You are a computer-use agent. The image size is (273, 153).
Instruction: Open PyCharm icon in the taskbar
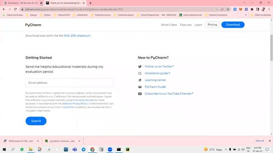(128, 149)
